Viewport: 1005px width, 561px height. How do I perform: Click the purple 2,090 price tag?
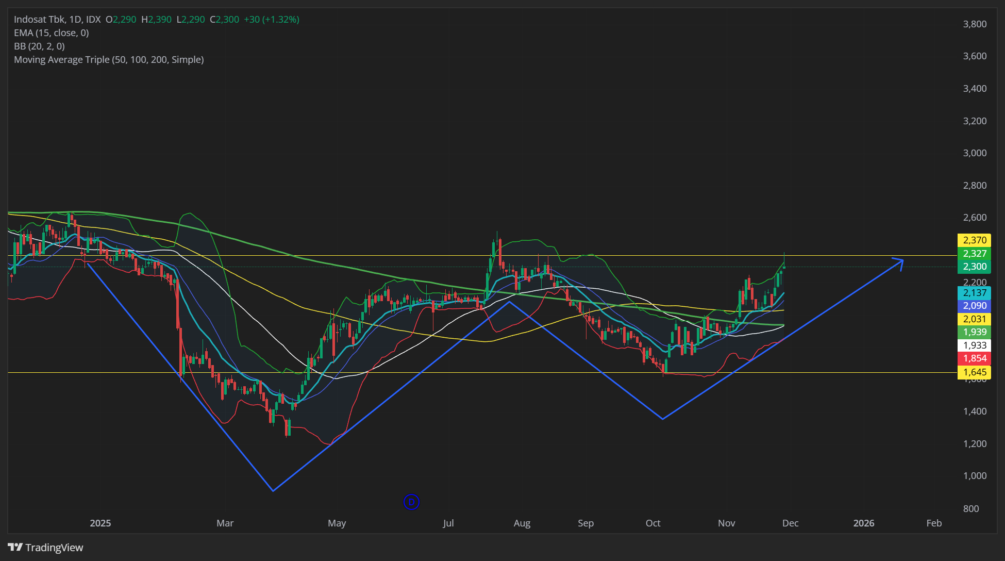pyautogui.click(x=974, y=306)
